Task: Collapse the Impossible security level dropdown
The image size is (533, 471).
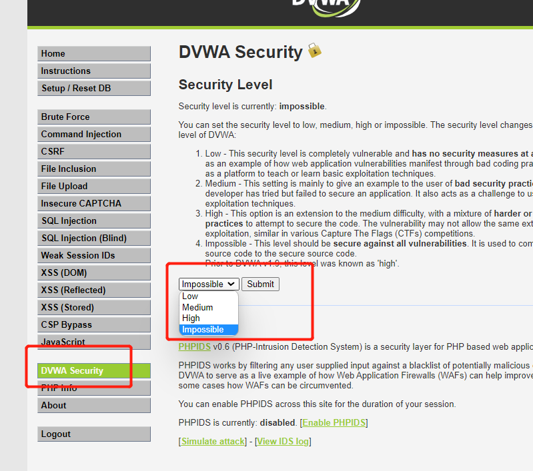Action: tap(209, 284)
